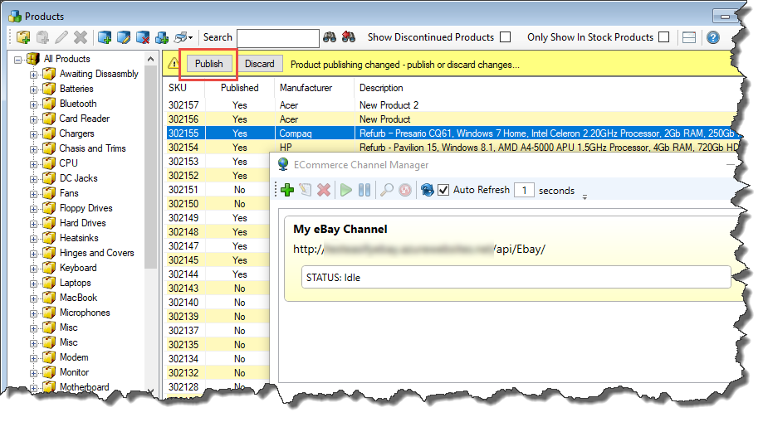Uncheck the Auto Refresh checkbox

(x=443, y=190)
